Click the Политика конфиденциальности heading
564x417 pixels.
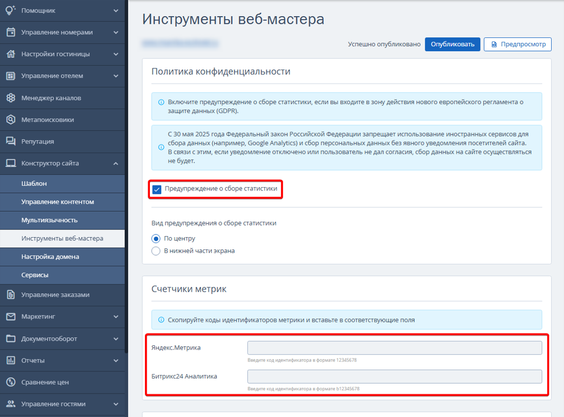pos(221,71)
